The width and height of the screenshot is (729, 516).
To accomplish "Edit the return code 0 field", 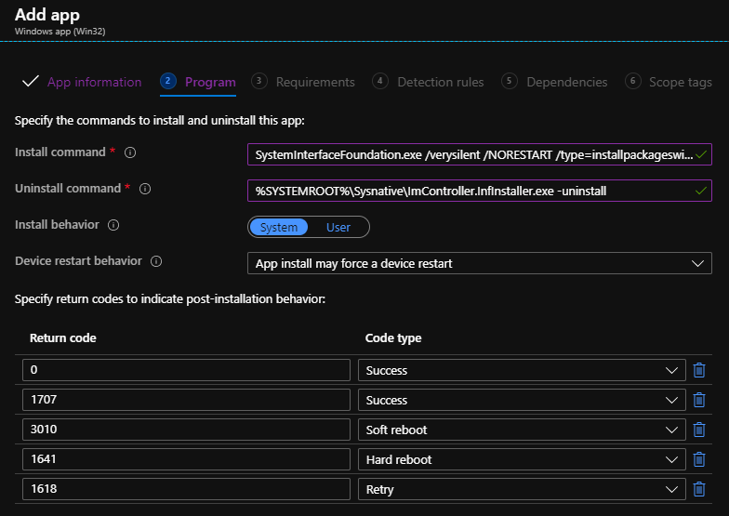I will [x=186, y=370].
